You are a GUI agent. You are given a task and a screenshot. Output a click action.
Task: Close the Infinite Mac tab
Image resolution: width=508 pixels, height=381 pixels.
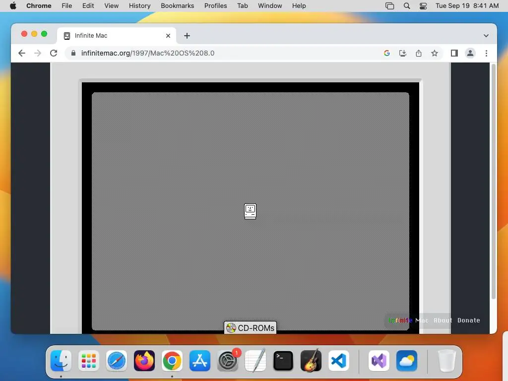pyautogui.click(x=168, y=36)
